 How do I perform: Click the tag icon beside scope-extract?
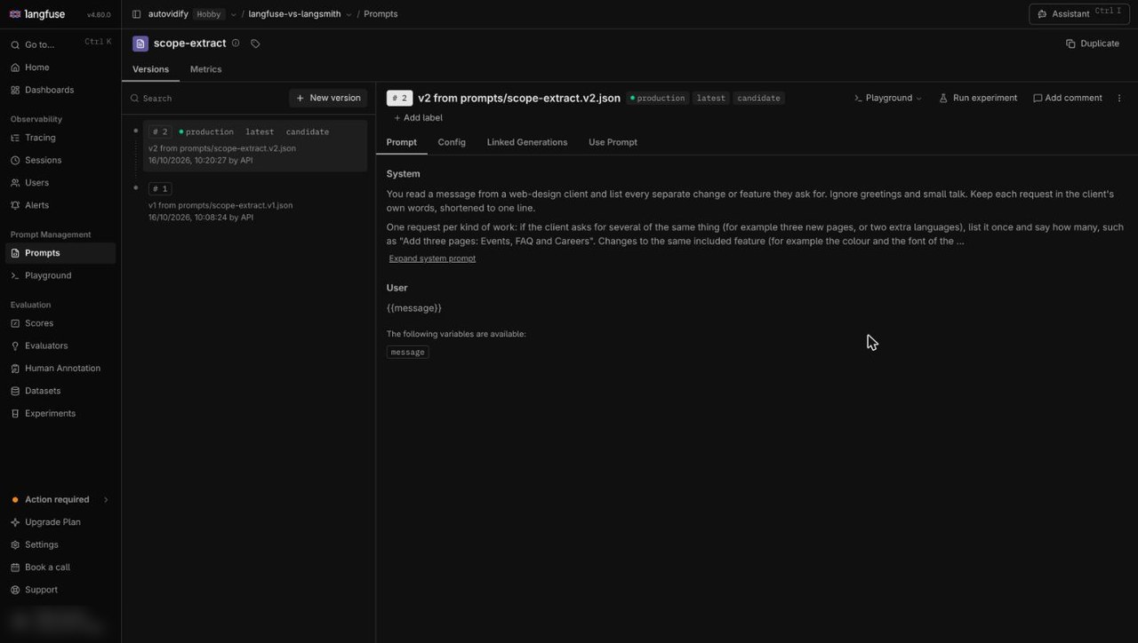[x=255, y=44]
